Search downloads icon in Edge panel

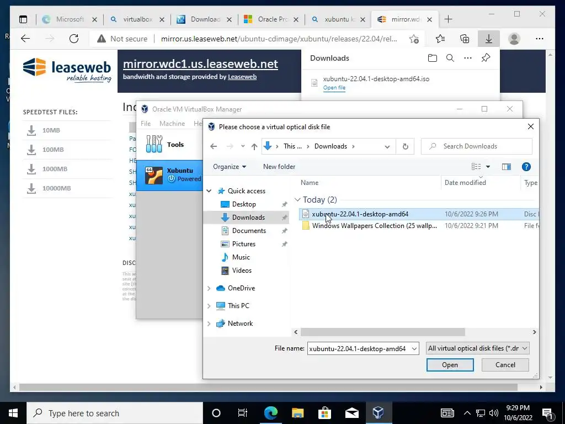coord(450,58)
